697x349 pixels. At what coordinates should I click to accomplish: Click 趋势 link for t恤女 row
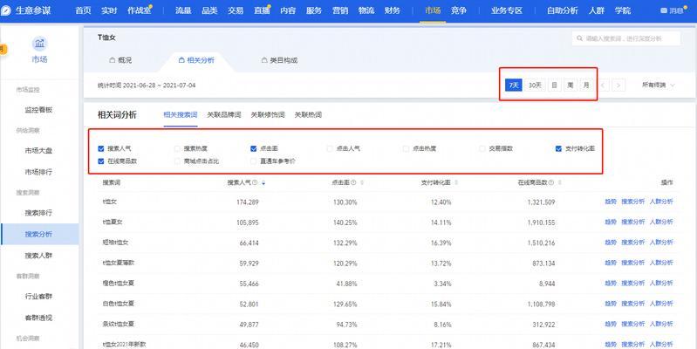tap(611, 202)
